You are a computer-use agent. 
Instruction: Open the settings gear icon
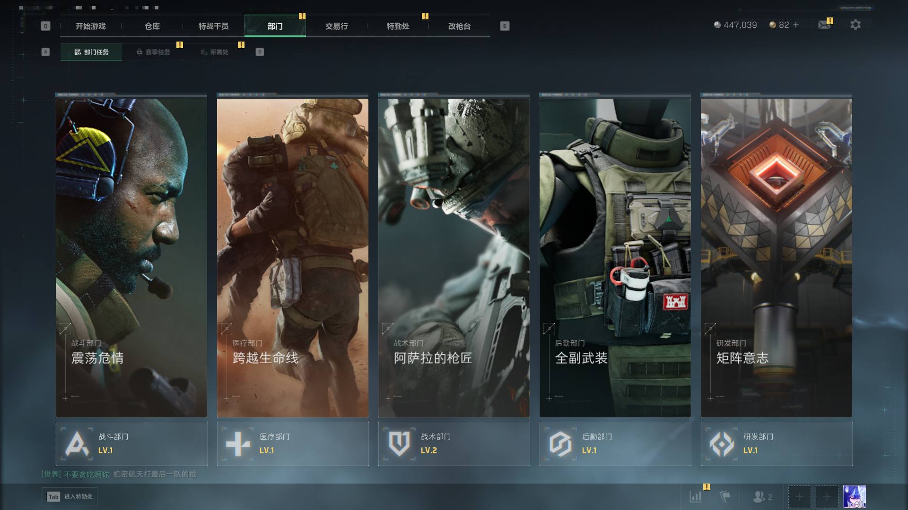click(x=855, y=25)
